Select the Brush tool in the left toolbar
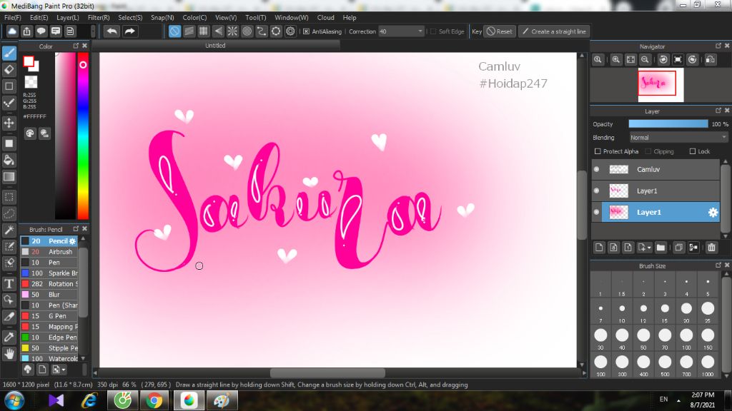Screen dimensions: 732x411 click(x=9, y=53)
